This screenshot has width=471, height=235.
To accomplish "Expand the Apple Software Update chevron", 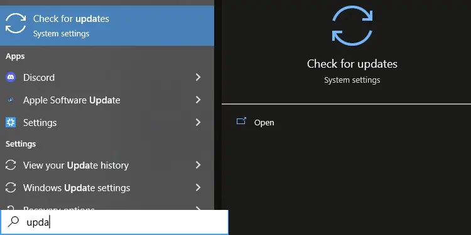I will [x=198, y=100].
